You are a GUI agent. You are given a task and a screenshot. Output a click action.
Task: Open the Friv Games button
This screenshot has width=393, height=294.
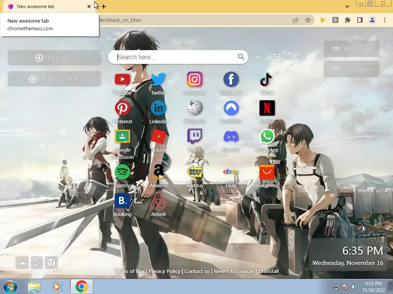(x=352, y=49)
